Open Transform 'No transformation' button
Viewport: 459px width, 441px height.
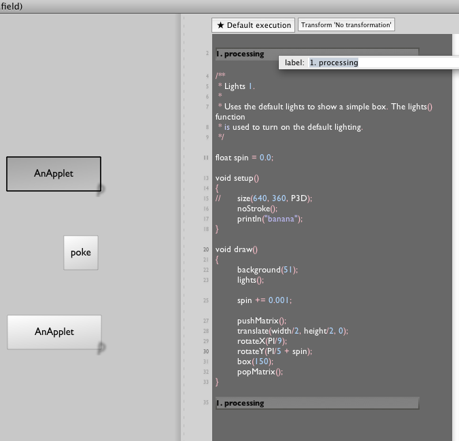(x=346, y=25)
